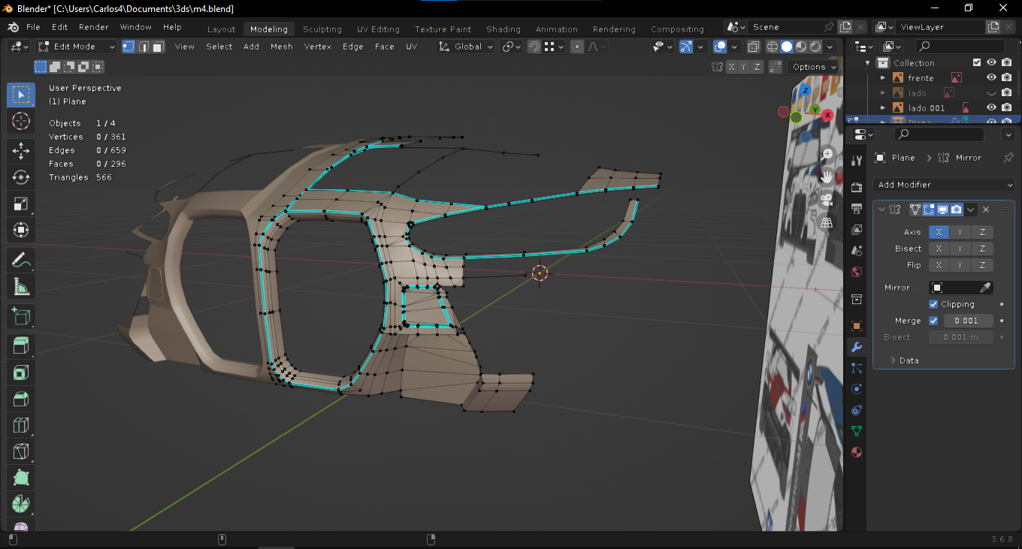
Task: Enable Y axis for Mirror modifier
Action: tap(960, 232)
